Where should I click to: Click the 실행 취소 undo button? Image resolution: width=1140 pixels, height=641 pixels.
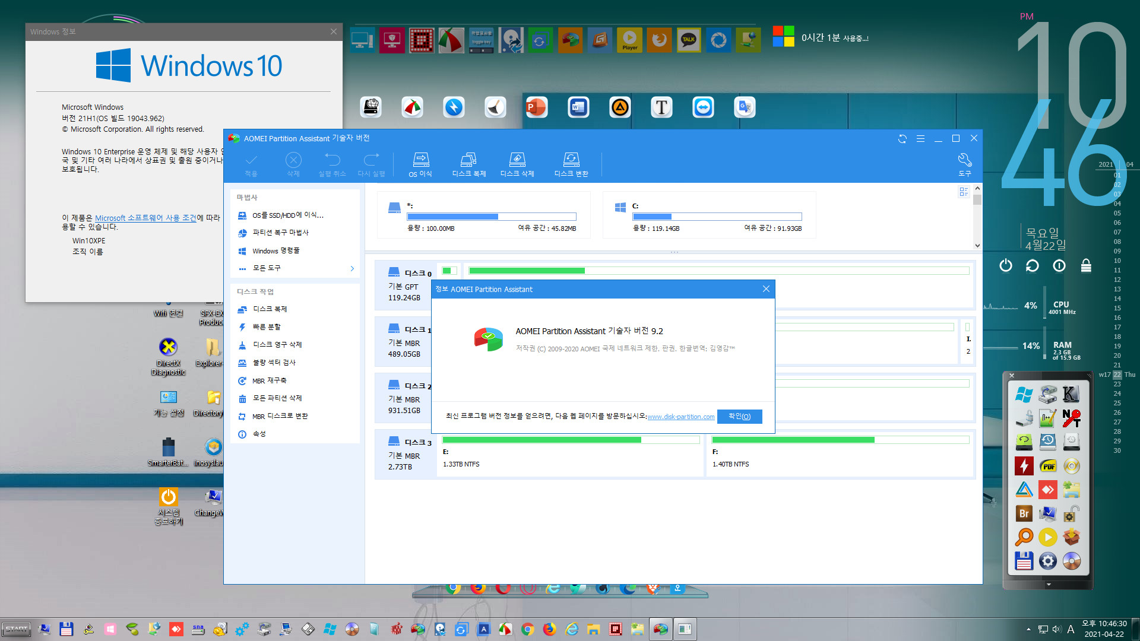[332, 164]
